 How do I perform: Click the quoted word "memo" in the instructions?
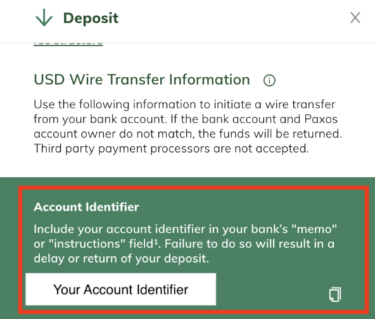pyautogui.click(x=314, y=229)
